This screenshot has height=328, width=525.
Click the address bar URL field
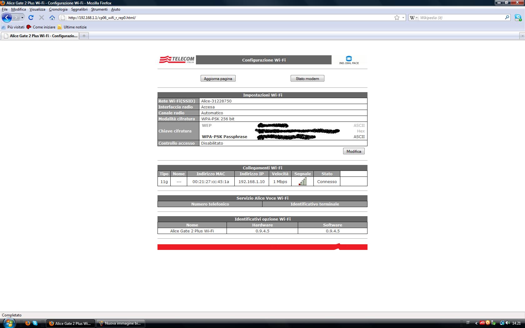pyautogui.click(x=230, y=18)
